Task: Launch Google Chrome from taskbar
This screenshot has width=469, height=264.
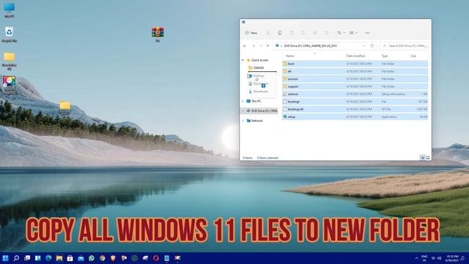Action: coord(103,258)
